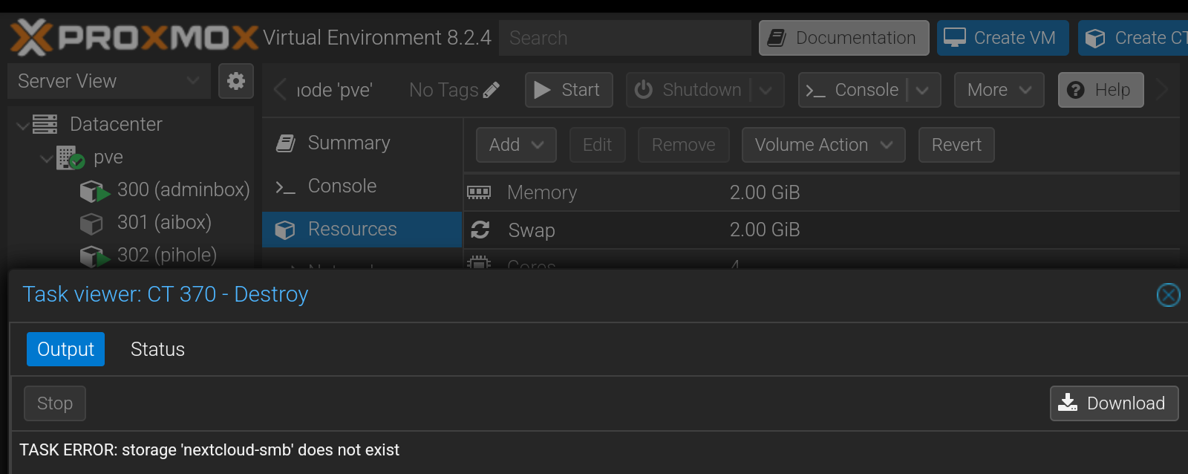Viewport: 1188px width, 474px height.
Task: Select the Memory row
Action: click(x=822, y=192)
